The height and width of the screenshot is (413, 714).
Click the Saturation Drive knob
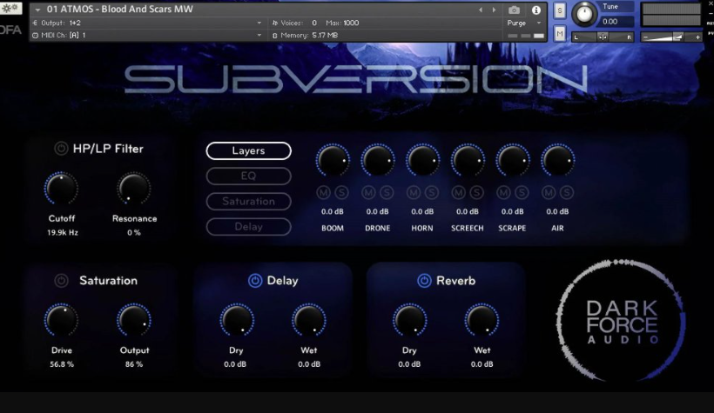(x=62, y=320)
